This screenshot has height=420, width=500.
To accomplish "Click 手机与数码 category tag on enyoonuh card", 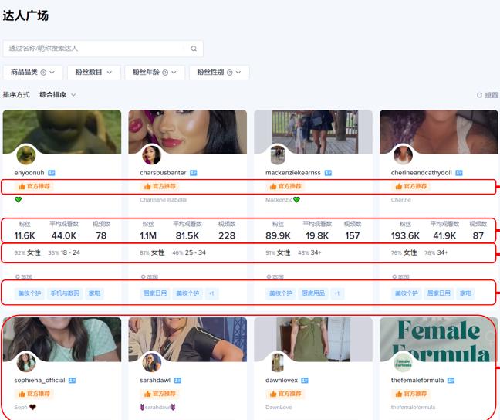I will [65, 293].
